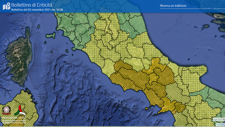Select the plain yellow zone without pattern in Abruzzo

point(136,51)
